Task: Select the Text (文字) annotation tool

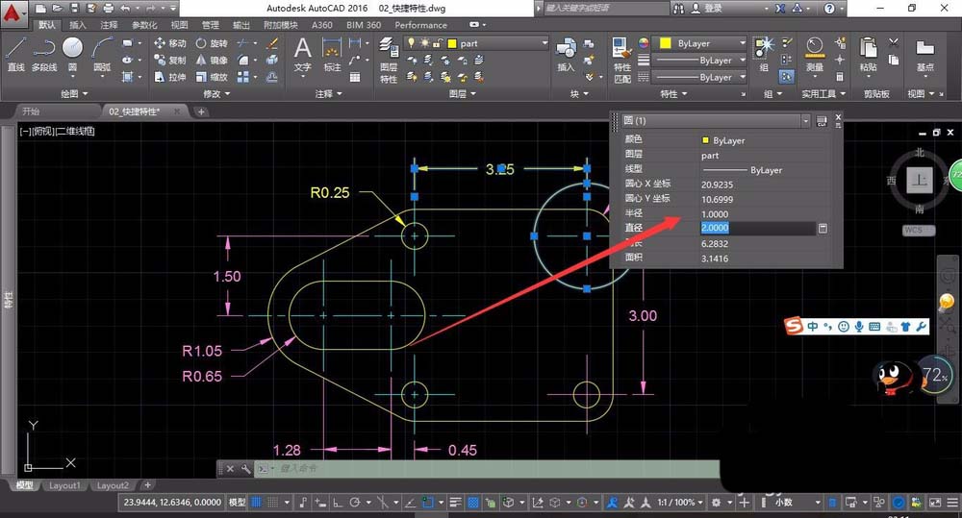Action: (x=302, y=55)
